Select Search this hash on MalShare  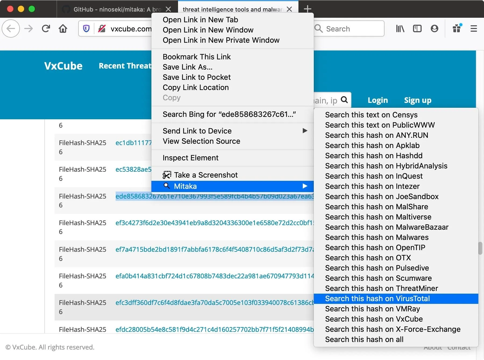tap(376, 207)
